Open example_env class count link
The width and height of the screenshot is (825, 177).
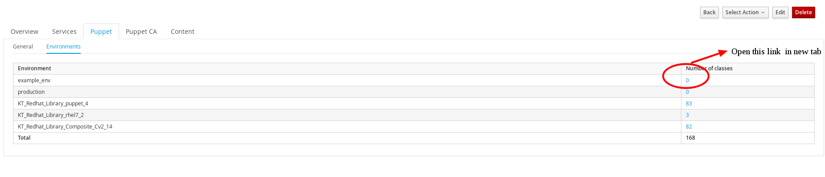click(687, 80)
